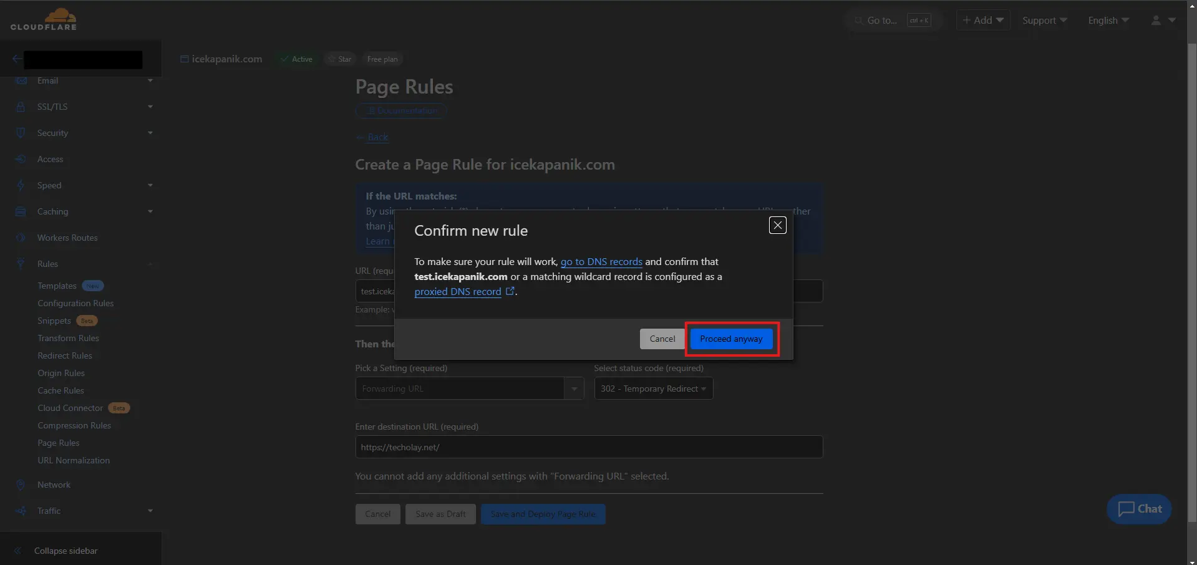Image resolution: width=1197 pixels, height=565 pixels.
Task: Click the Free plan badge
Action: point(382,59)
